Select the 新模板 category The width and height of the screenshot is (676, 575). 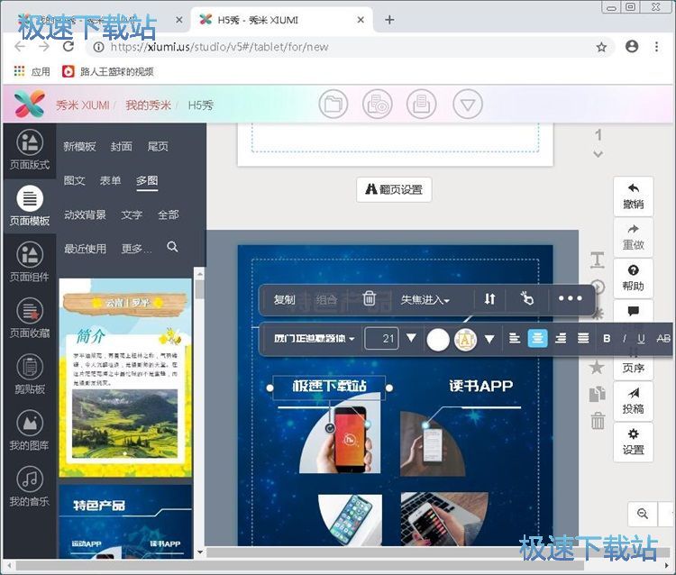pos(79,147)
